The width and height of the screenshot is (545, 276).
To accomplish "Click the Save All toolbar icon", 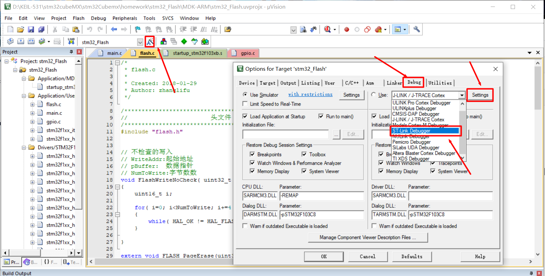I will point(41,29).
